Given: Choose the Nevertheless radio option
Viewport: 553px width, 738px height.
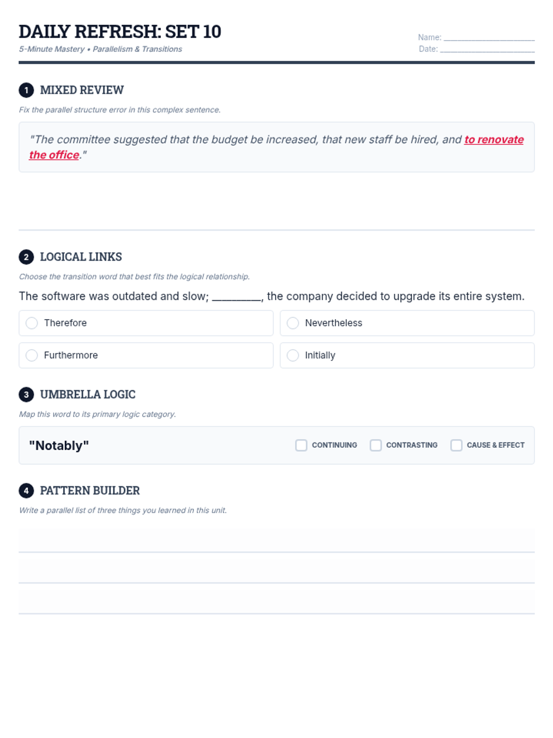Looking at the screenshot, I should point(293,323).
